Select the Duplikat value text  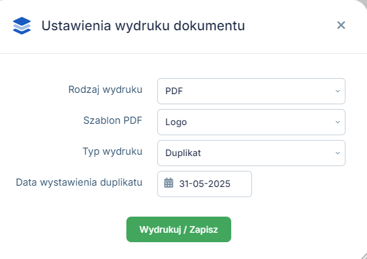(x=183, y=153)
